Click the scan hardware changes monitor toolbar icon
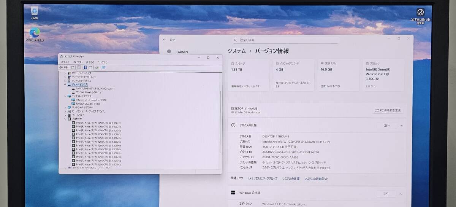The width and height of the screenshot is (456, 207). click(x=103, y=67)
